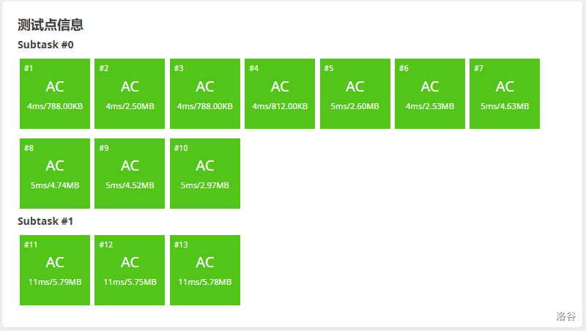Click the 洛谷 watermark text
This screenshot has height=331, width=586.
(565, 316)
